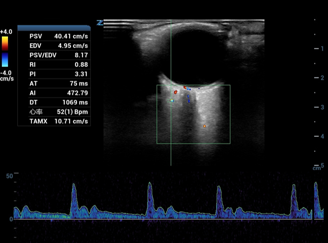Screen dimensions: 328x243
Task: Click the probe orientation marker above the scan
Action: (100, 23)
